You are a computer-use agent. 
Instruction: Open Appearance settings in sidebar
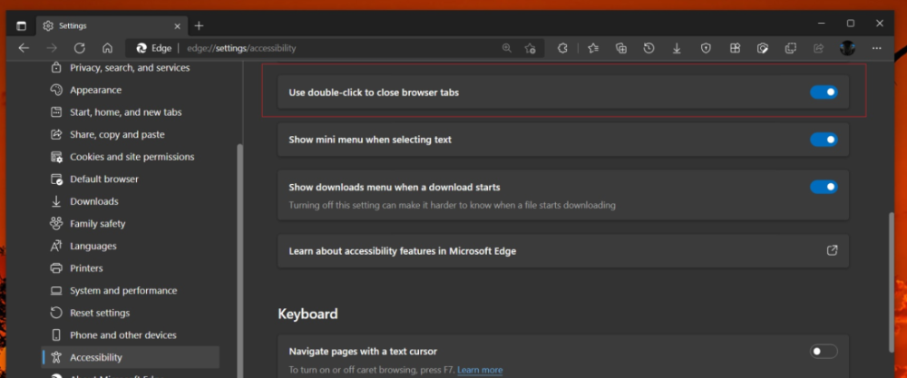[x=95, y=91]
